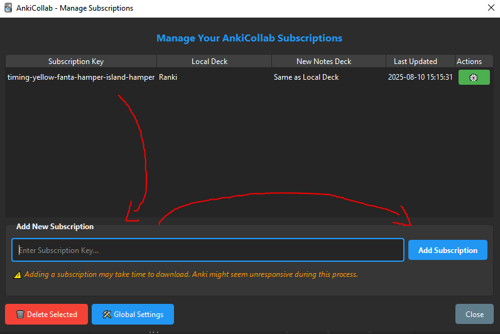Click the yellow warning triangle icon
Image resolution: width=500 pixels, height=334 pixels.
pos(18,275)
